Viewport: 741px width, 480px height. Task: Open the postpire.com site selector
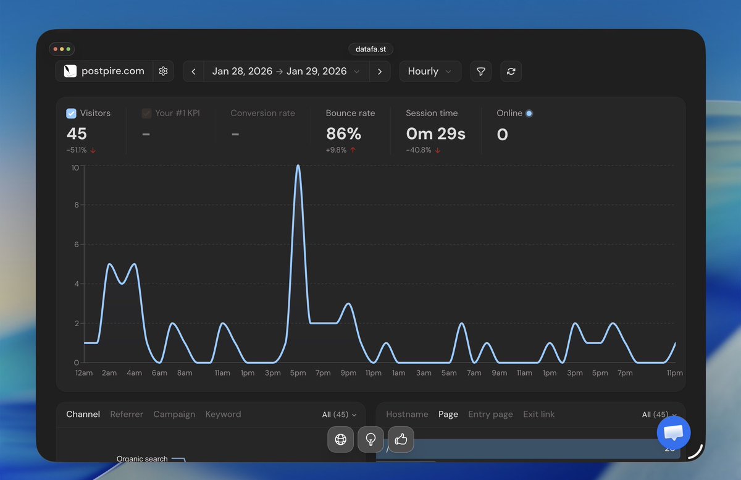click(x=104, y=71)
